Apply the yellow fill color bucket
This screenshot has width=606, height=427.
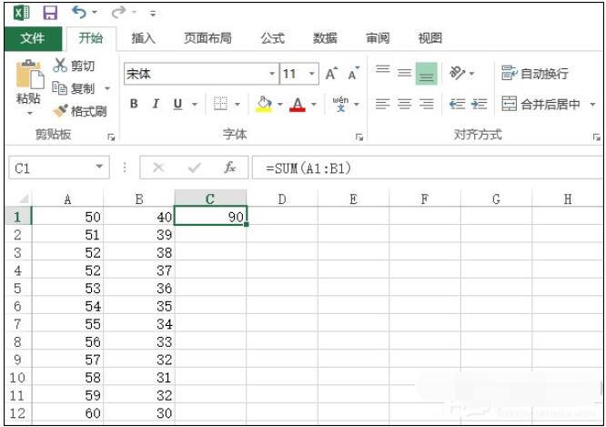coord(264,104)
